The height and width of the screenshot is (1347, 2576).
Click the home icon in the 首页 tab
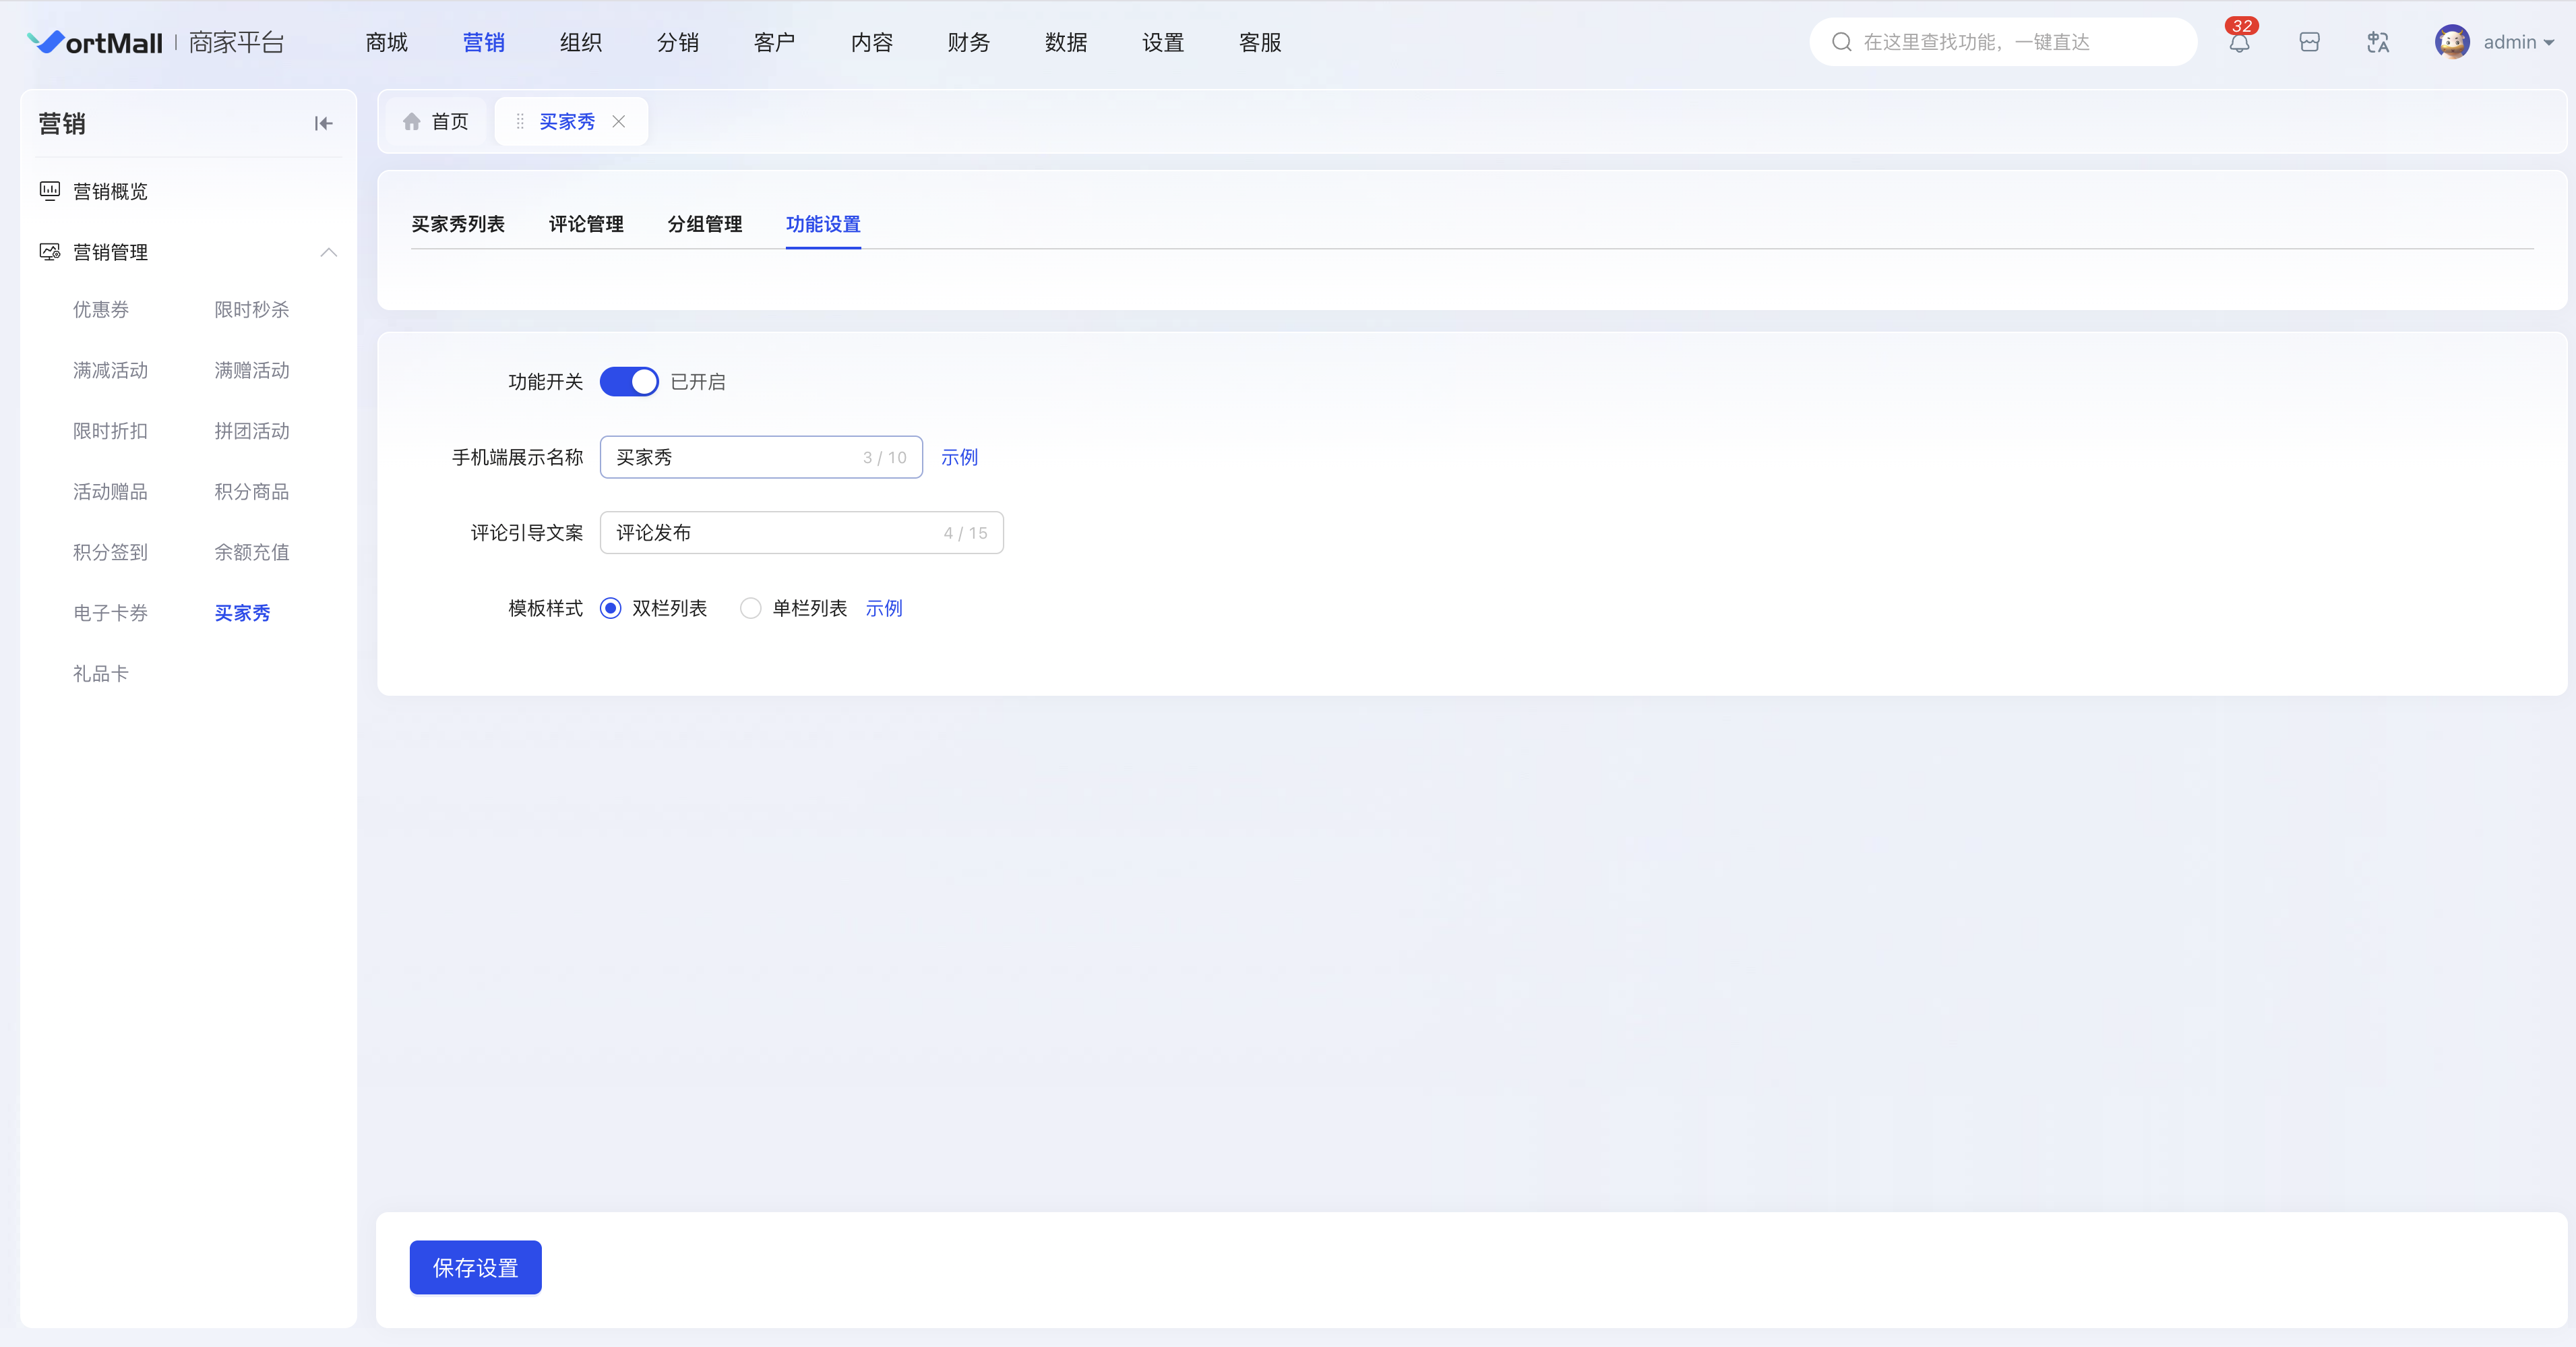(x=411, y=121)
